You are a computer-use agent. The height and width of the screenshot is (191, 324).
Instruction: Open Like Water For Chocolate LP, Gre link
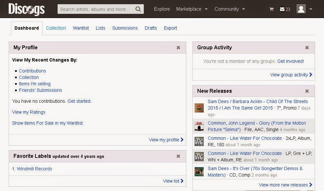245,153
